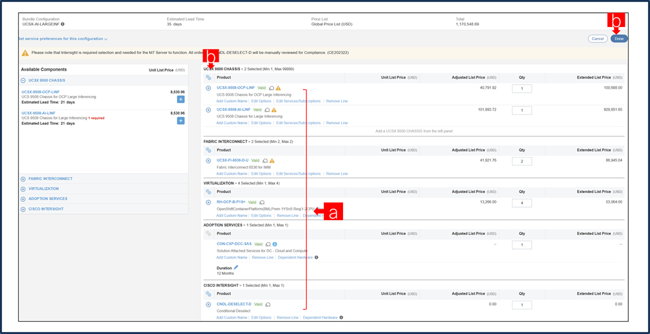The width and height of the screenshot is (650, 334).
Task: Expand the UCSX-9508-AI-LINF selected line
Action: click(x=208, y=109)
